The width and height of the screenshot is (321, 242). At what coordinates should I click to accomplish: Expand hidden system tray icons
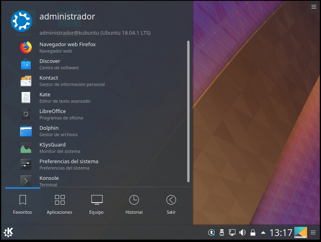[x=263, y=232]
